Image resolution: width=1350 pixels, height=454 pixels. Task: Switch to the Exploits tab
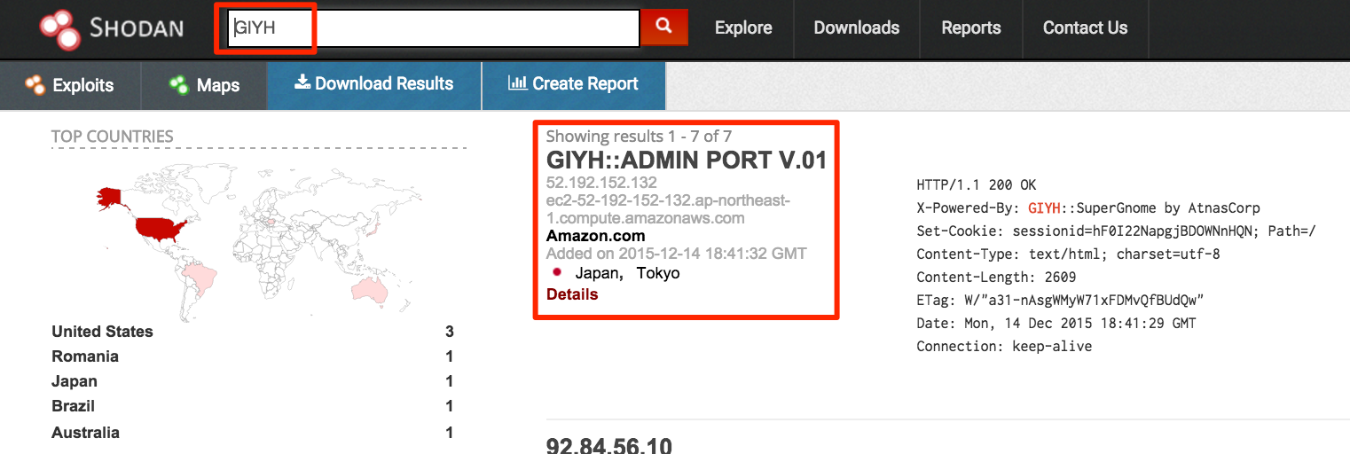70,86
